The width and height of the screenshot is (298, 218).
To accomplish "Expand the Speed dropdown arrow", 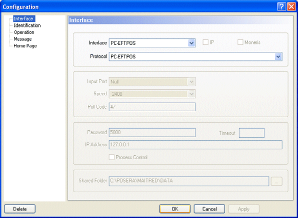I will tap(191, 94).
